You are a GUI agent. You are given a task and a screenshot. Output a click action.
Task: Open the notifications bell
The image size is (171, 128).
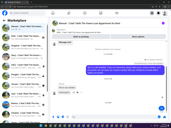pyautogui.click(x=158, y=13)
